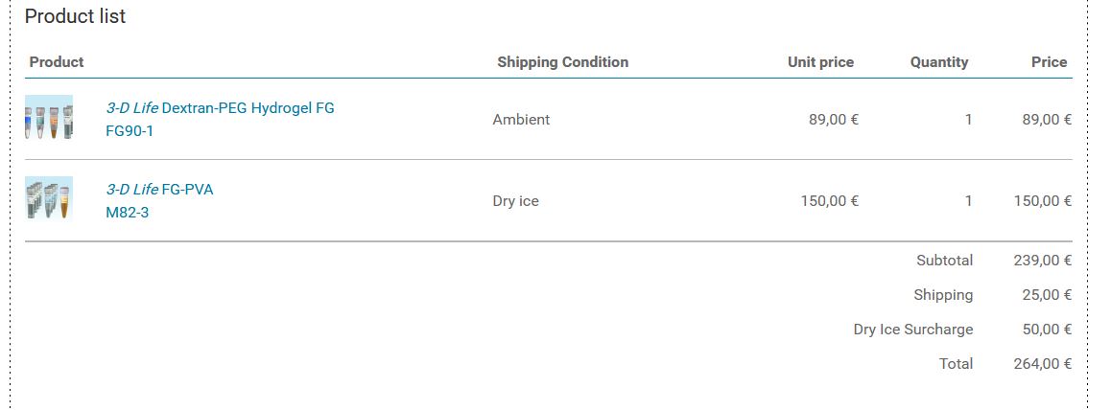Open the 3-D Life FG-PVA product link
1111x410 pixels.
tap(159, 190)
